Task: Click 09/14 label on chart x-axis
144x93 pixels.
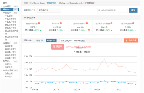Action: click(56, 90)
